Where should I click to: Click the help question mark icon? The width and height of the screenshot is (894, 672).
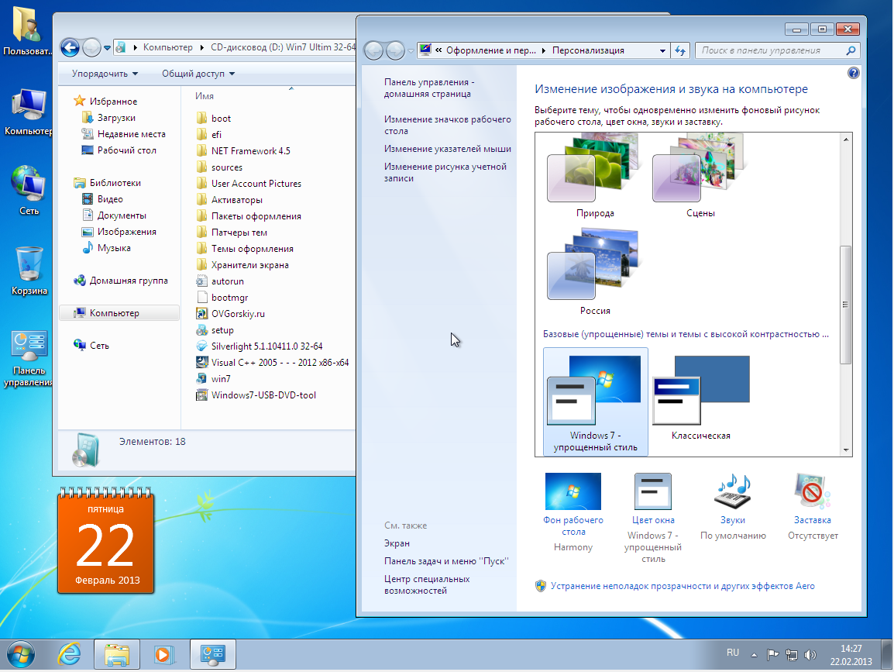(x=853, y=73)
